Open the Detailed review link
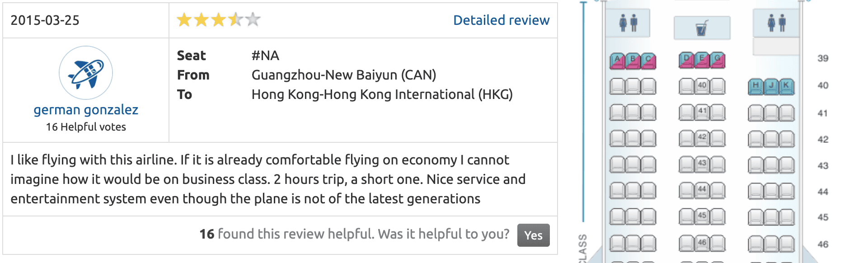 501,20
